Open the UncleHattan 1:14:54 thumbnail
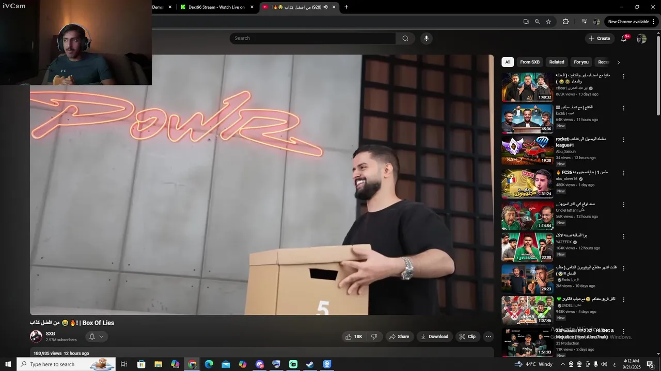This screenshot has height=371, width=661. pyautogui.click(x=527, y=215)
